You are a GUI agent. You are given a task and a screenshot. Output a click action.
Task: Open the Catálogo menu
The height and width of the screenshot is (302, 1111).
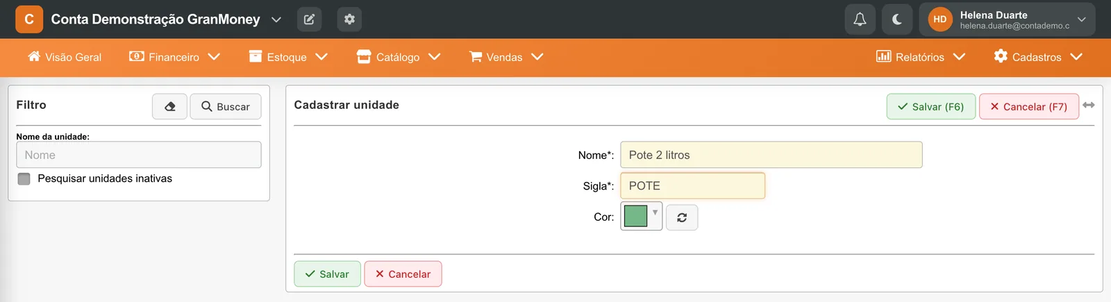(399, 57)
